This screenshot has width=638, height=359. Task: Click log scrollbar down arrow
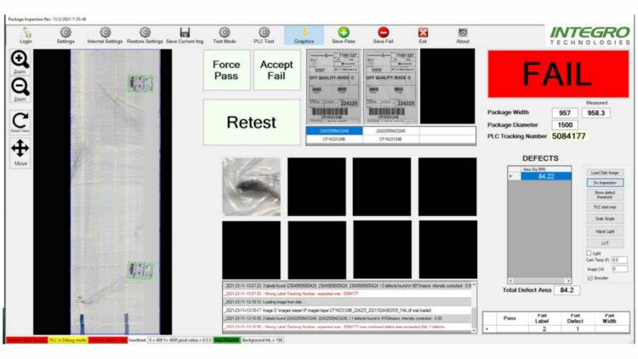pos(474,331)
